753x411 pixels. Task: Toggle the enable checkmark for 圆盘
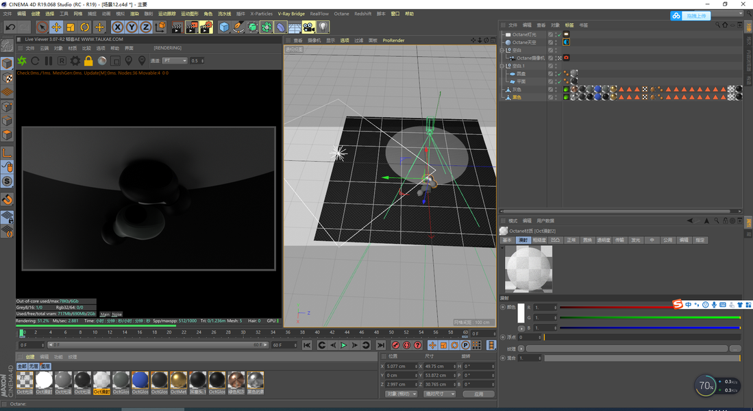pos(560,74)
